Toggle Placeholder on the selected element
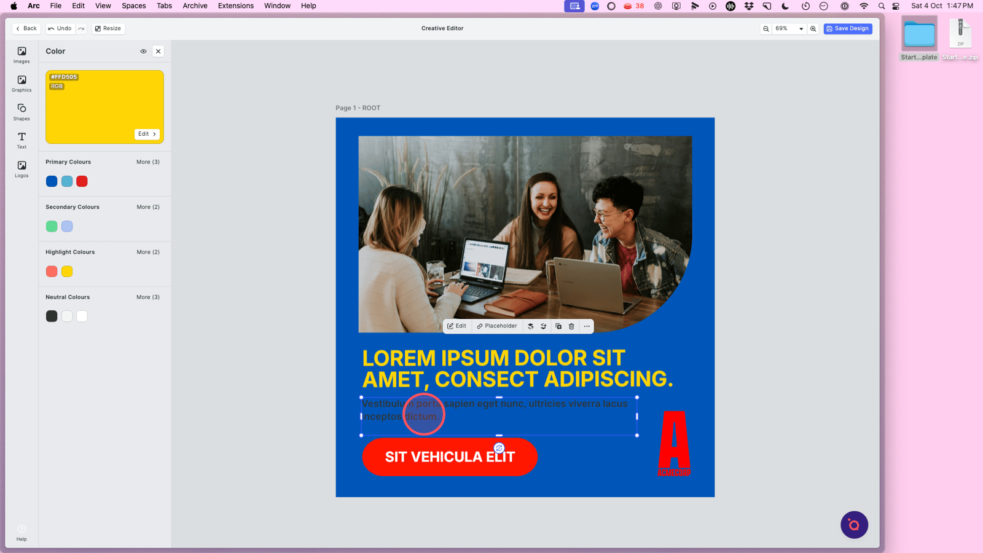This screenshot has width=983, height=553. [497, 326]
